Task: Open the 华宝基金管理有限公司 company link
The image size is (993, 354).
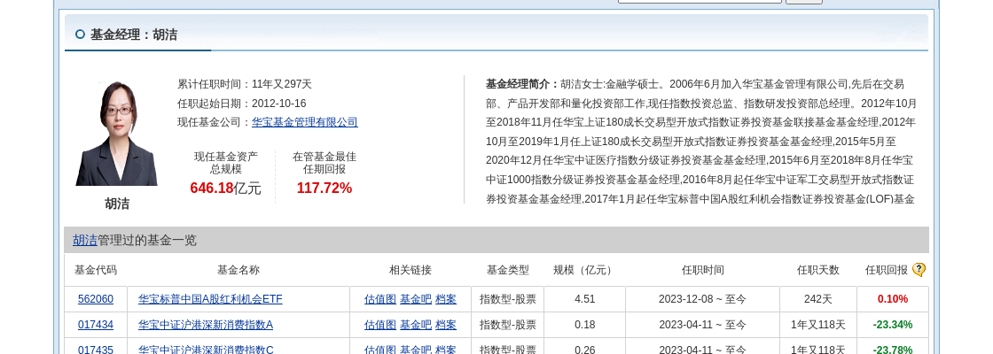Action: pyautogui.click(x=304, y=122)
